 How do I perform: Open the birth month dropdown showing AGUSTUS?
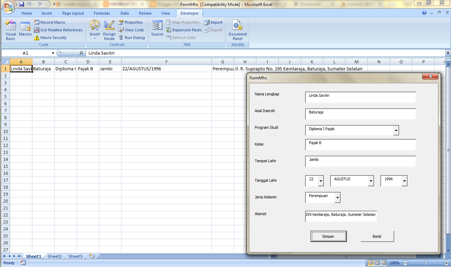pyautogui.click(x=371, y=181)
